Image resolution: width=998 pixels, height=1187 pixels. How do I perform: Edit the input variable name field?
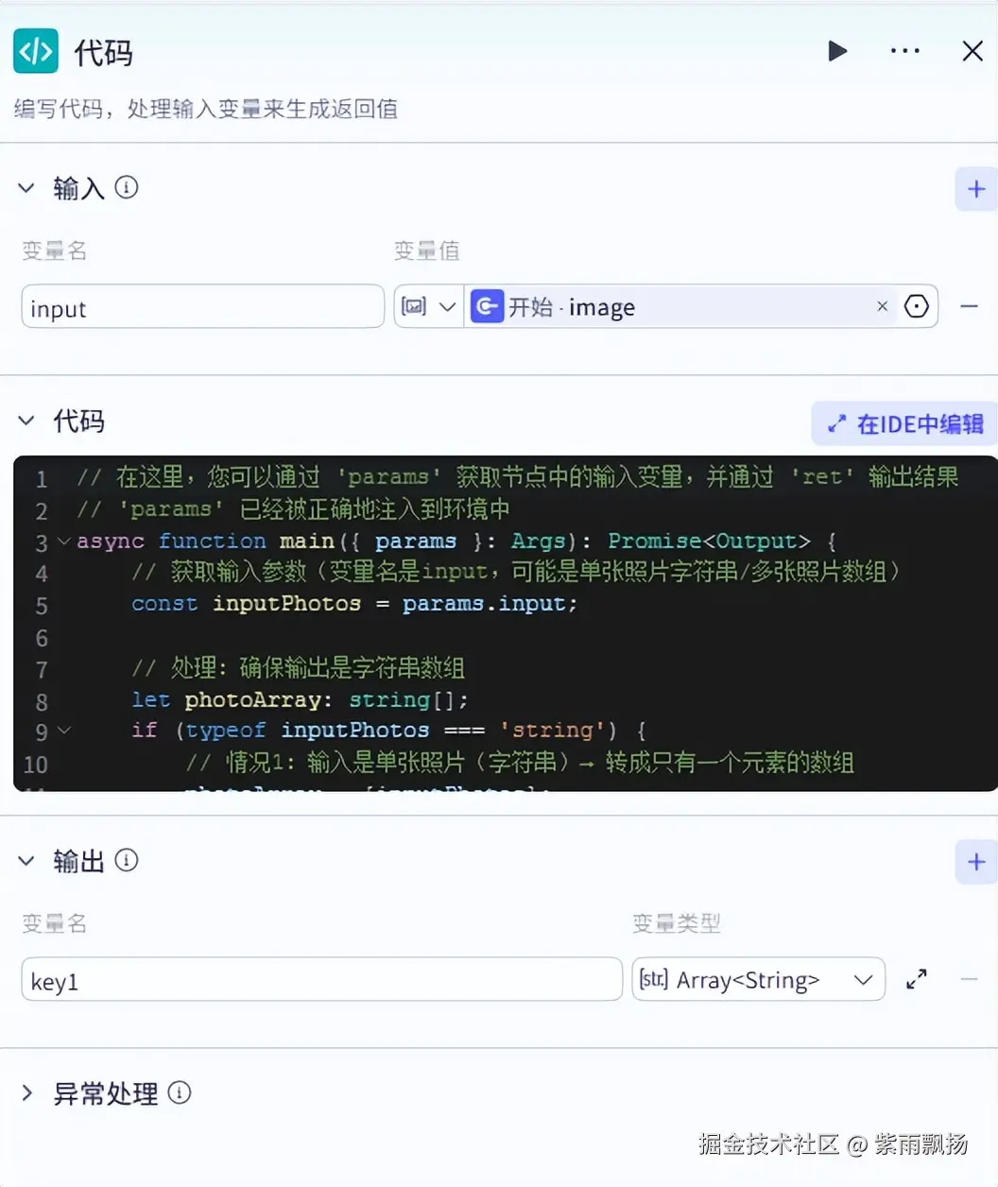click(202, 307)
